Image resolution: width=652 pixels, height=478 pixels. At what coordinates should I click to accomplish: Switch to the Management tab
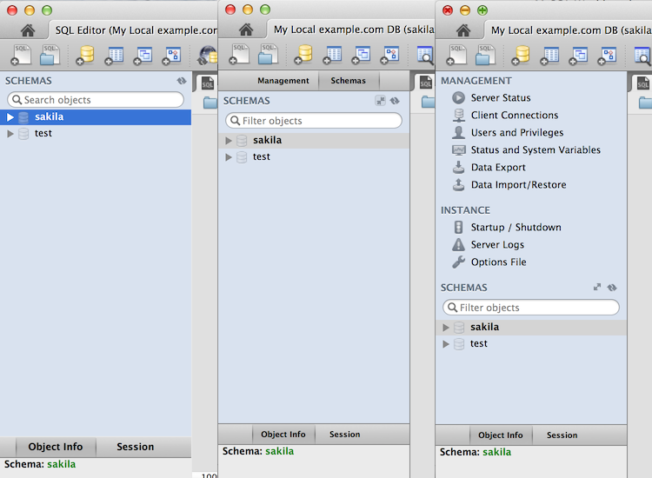coord(283,81)
